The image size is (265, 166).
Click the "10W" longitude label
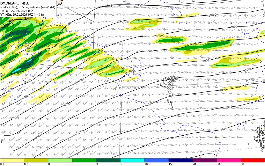[124, 1]
